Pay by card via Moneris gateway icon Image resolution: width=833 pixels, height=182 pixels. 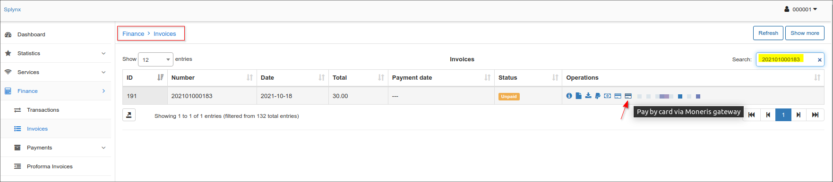tap(628, 96)
